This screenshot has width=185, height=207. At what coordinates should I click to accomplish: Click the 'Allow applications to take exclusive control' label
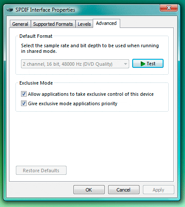click(91, 94)
